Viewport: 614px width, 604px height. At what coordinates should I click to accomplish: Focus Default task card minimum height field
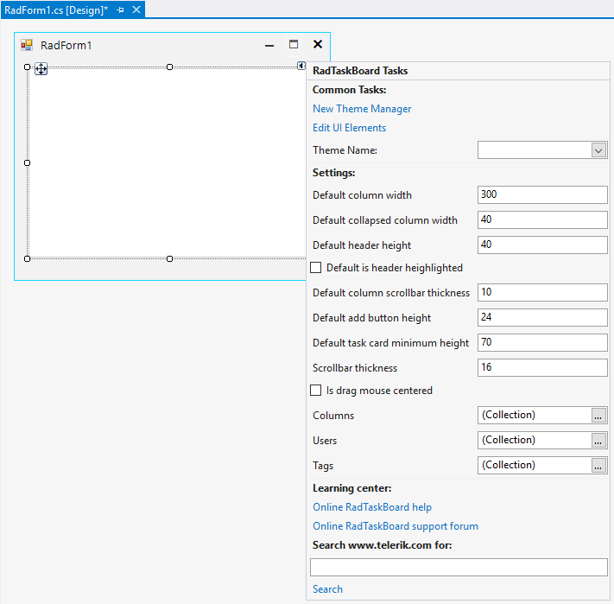tap(542, 343)
